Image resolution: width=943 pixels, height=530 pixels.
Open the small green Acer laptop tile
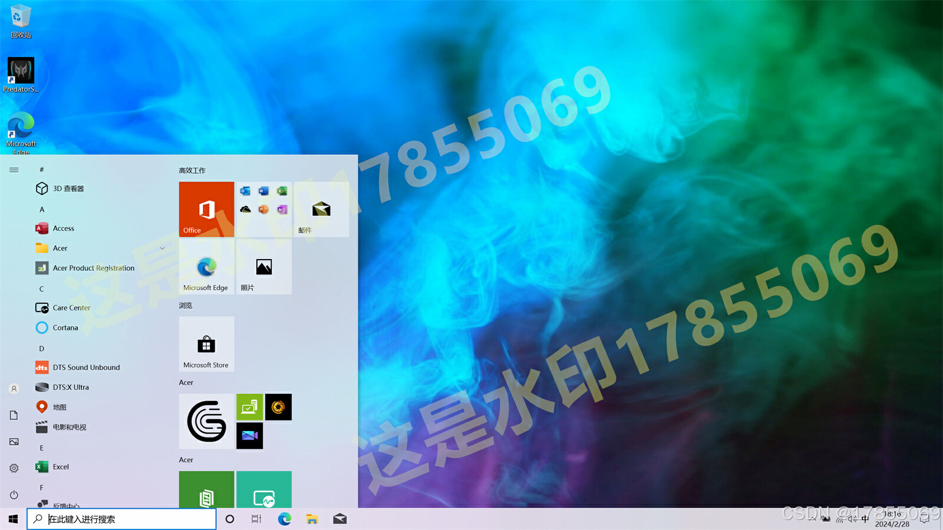click(x=250, y=407)
